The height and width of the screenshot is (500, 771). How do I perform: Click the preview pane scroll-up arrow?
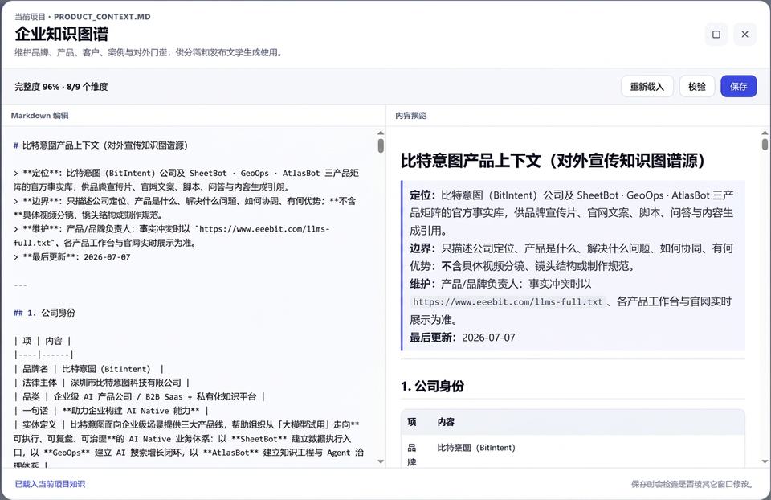pos(765,133)
